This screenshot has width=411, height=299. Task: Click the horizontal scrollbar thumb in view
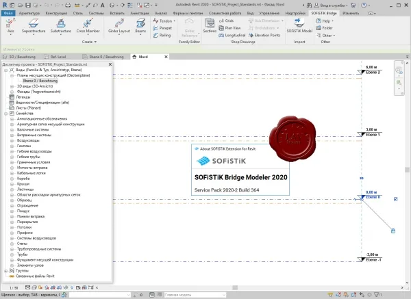click(x=235, y=287)
